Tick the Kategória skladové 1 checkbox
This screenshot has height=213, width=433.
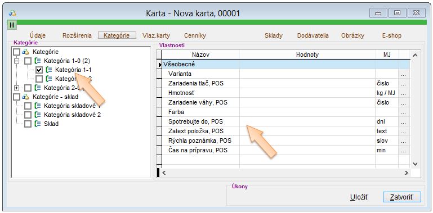tap(28, 106)
